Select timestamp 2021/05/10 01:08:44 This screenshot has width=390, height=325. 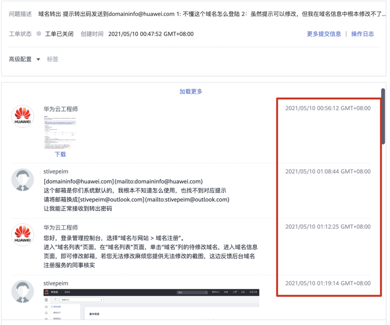click(328, 172)
